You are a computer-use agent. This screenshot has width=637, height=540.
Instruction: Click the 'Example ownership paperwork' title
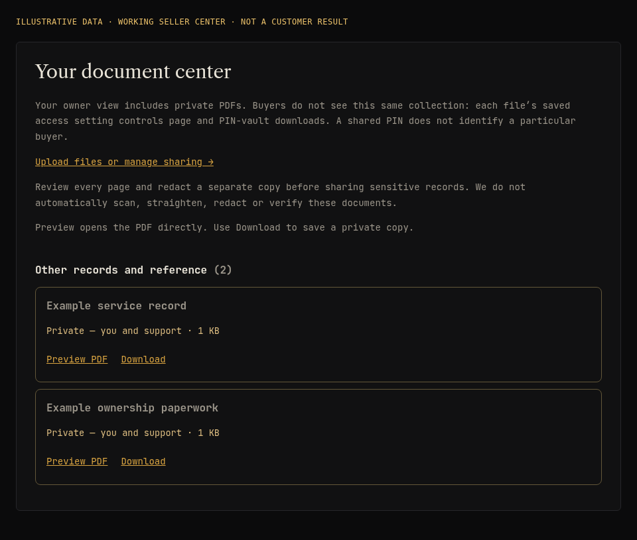click(132, 407)
